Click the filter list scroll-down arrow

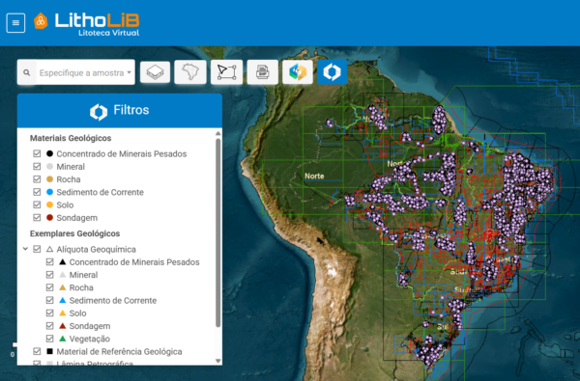(x=217, y=361)
